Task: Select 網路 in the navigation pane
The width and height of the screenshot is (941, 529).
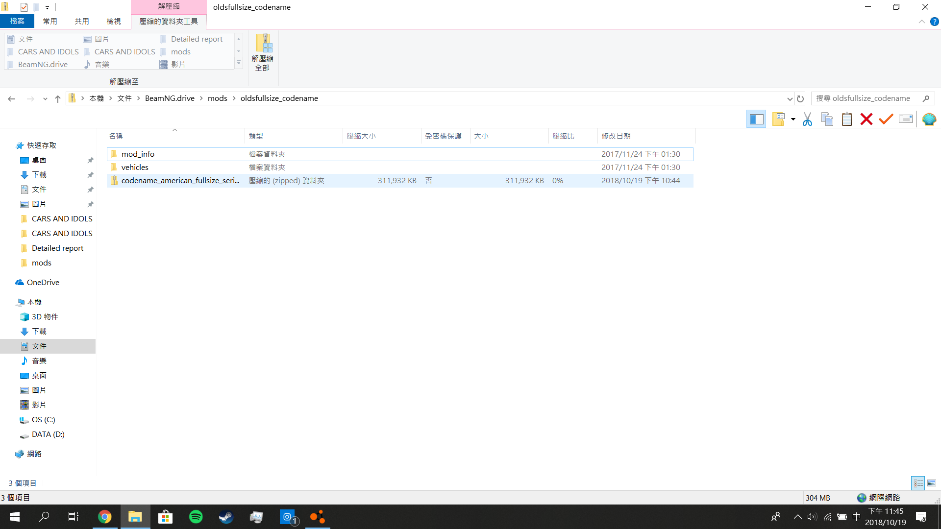Action: point(34,454)
